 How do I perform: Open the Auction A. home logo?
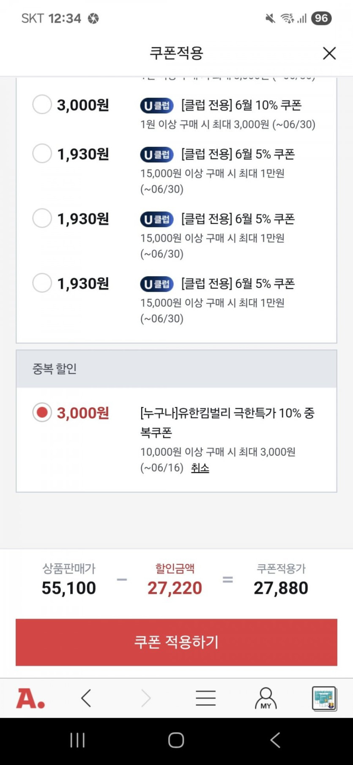[30, 698]
